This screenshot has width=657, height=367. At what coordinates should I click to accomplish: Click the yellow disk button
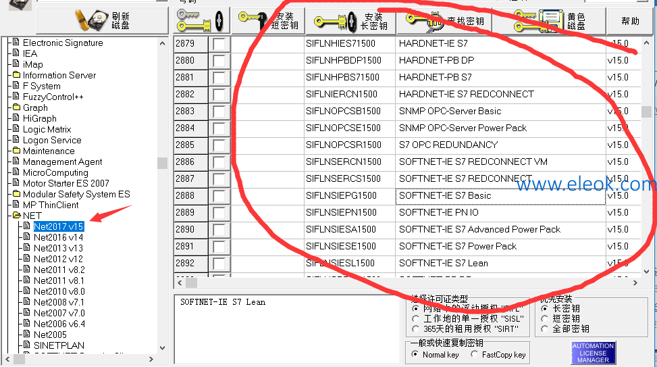(x=550, y=20)
